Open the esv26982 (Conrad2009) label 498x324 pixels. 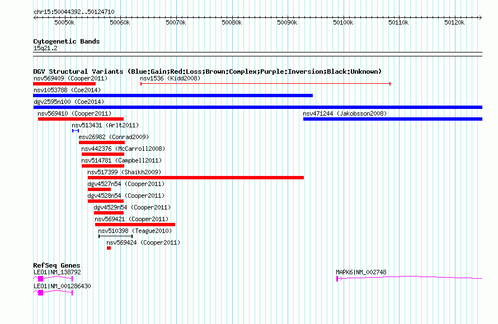coord(114,137)
